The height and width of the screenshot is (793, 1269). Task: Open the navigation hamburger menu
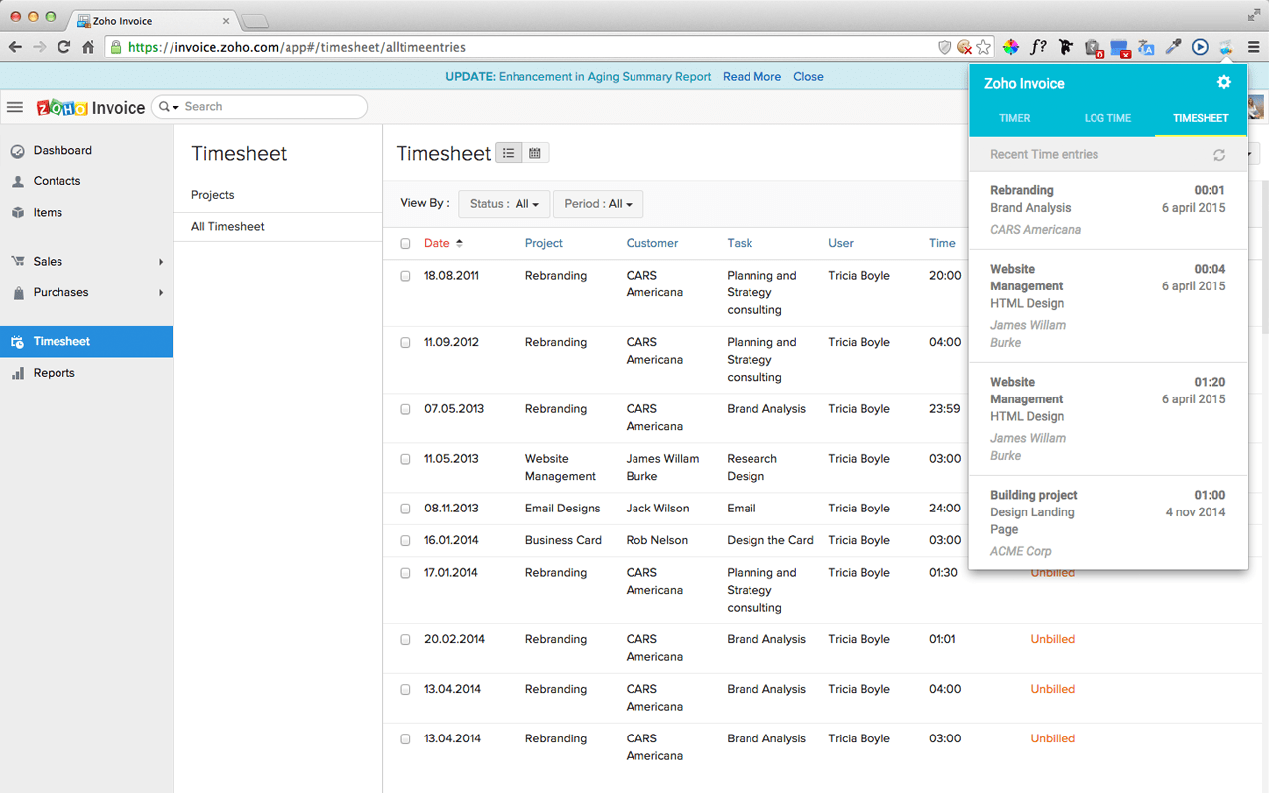15,107
